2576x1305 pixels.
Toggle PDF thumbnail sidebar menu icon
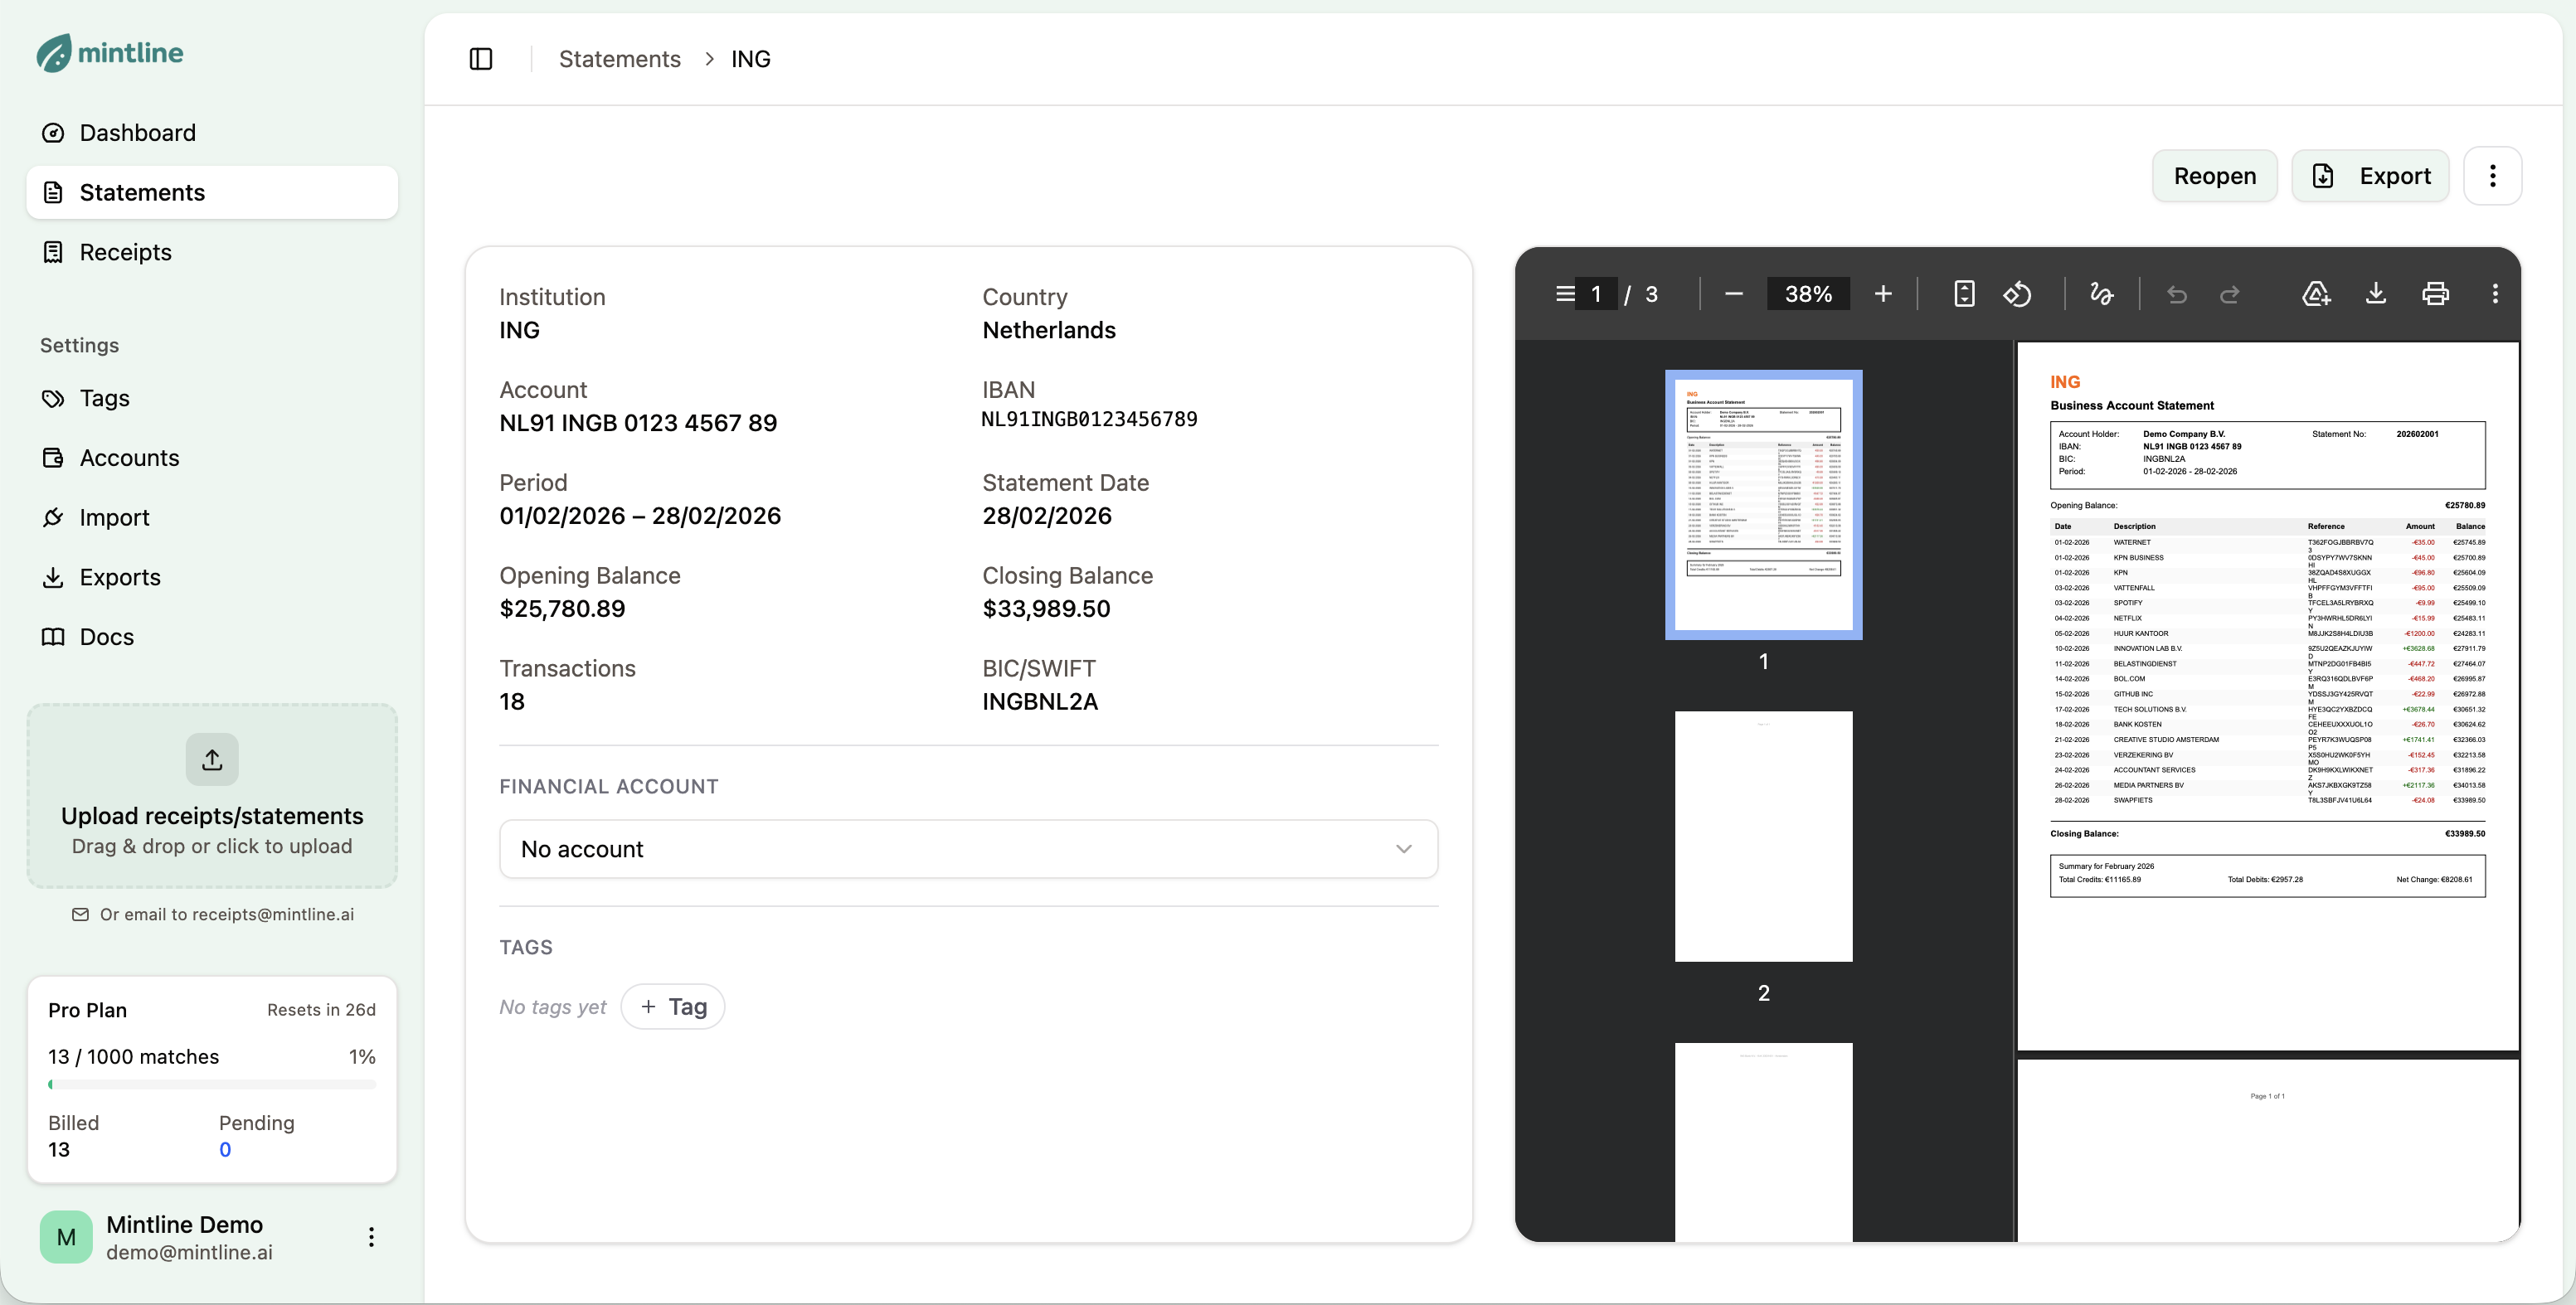point(1564,294)
